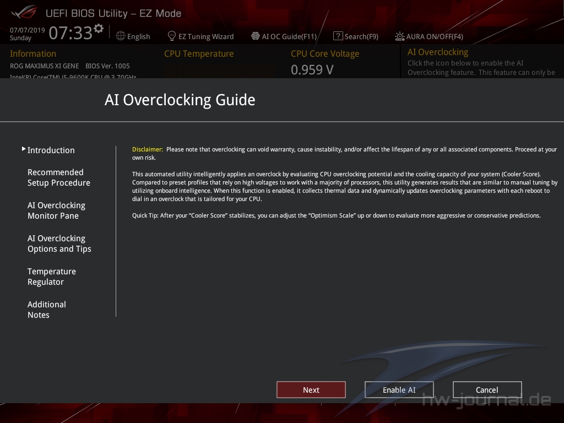This screenshot has width=564, height=423.
Task: Click the EZ Tuning Wizard lightbulb icon
Action: tap(172, 36)
